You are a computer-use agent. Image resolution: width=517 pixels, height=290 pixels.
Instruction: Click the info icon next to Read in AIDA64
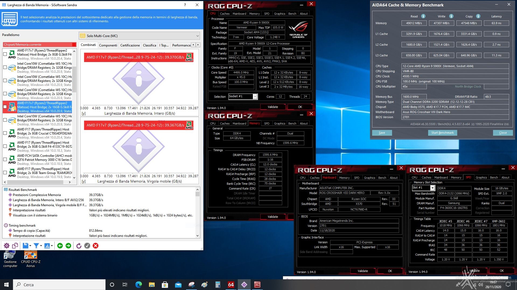423,16
